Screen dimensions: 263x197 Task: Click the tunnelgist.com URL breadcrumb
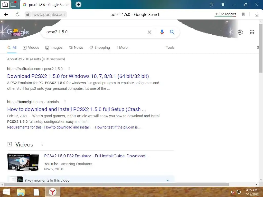pos(33,102)
